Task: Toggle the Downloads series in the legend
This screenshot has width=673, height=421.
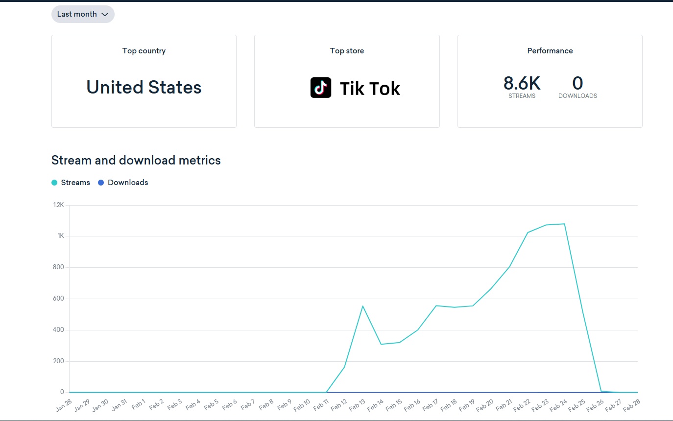Action: coord(123,183)
